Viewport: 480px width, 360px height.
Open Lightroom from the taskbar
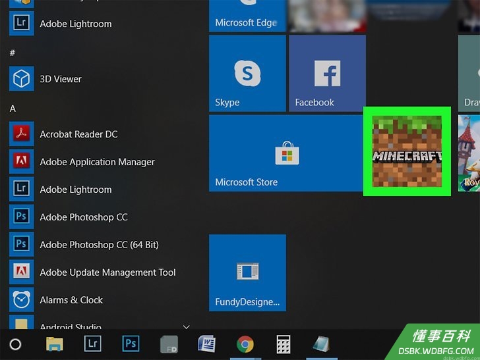point(93,344)
